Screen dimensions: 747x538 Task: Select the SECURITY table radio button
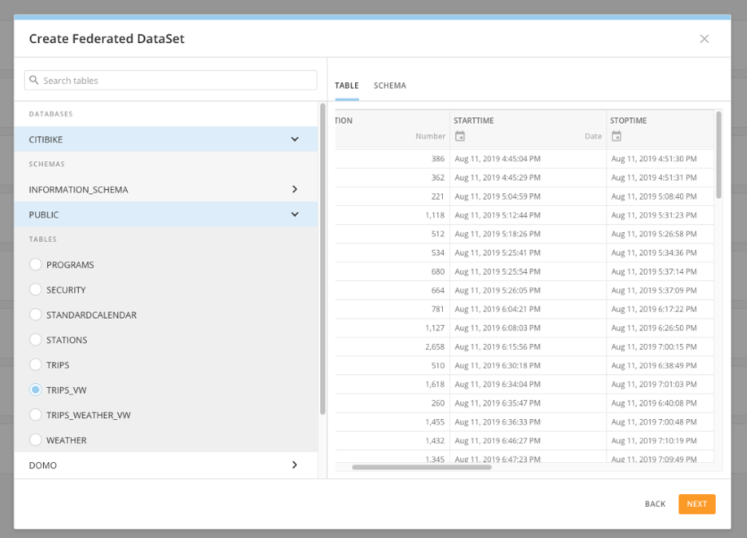(36, 290)
